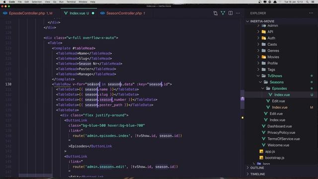Open the Terminal menu

tap(71, 2)
